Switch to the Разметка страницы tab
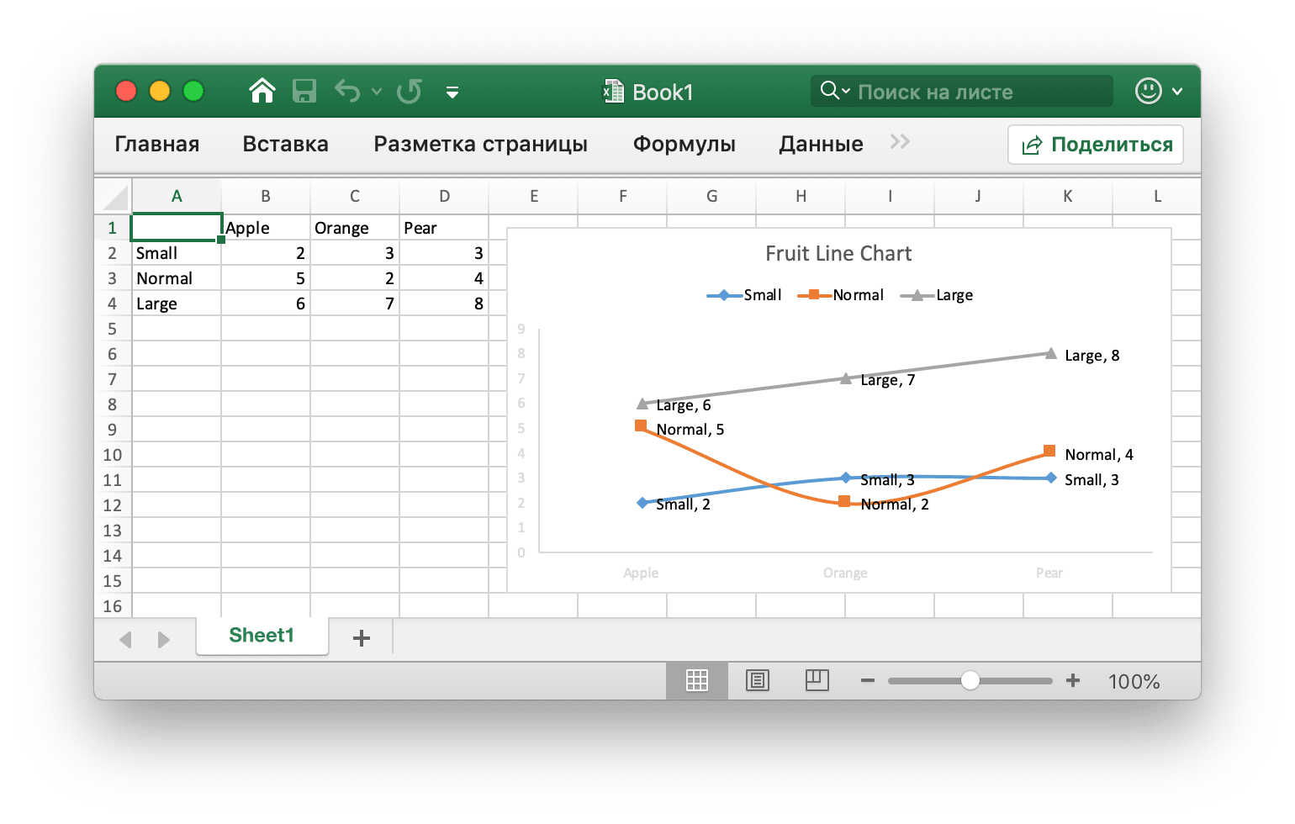The width and height of the screenshot is (1295, 824). (x=481, y=144)
